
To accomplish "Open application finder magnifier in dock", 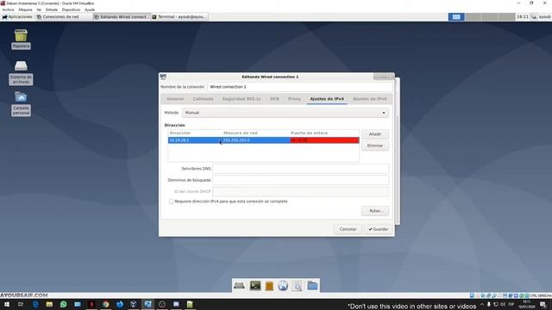I will coord(298,286).
